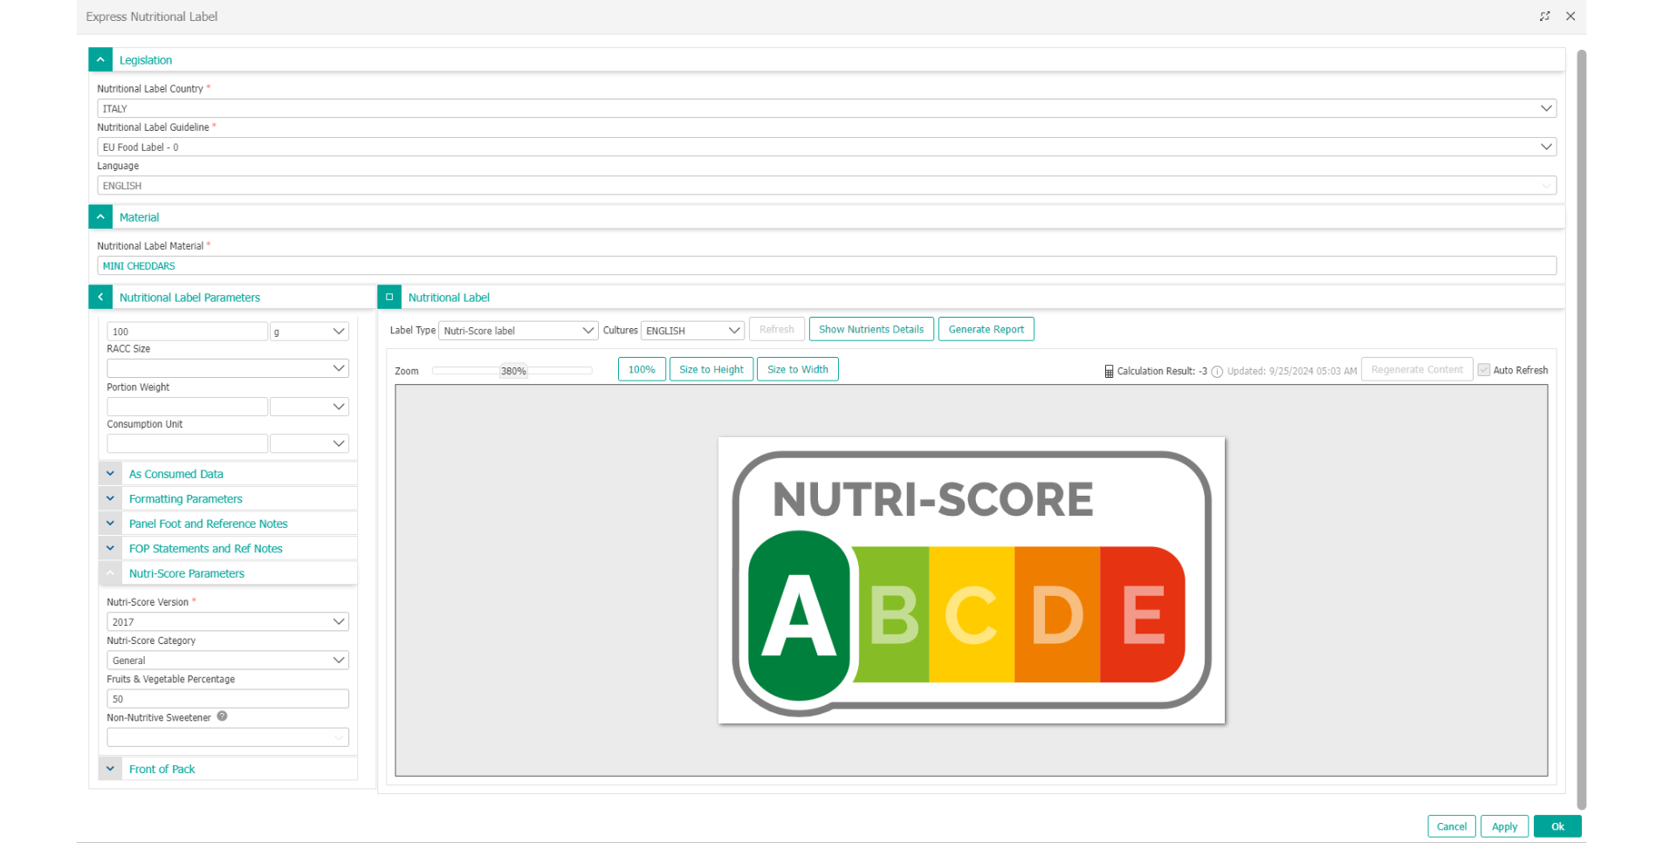Expand FOP Statements and Ref Notes

(x=110, y=548)
